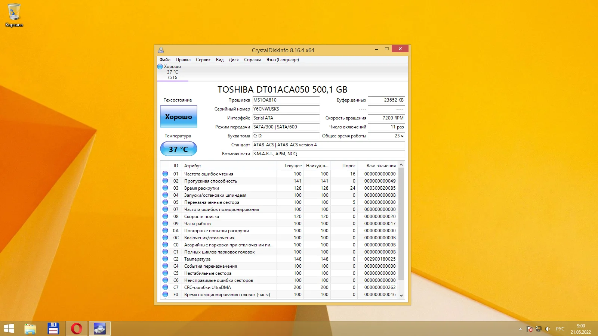Image resolution: width=598 pixels, height=336 pixels.
Task: Click status icon for attribute 02
Action: click(165, 181)
